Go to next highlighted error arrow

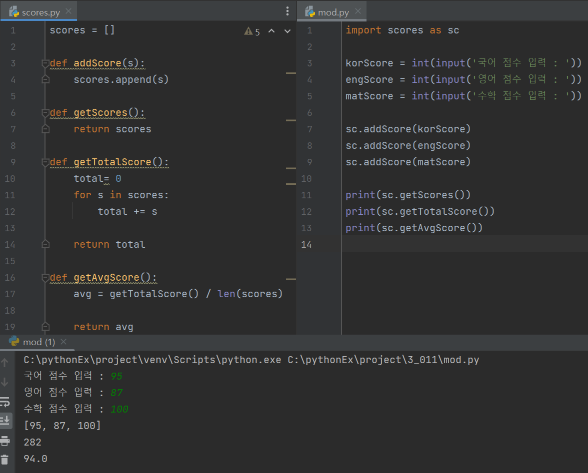(x=287, y=31)
